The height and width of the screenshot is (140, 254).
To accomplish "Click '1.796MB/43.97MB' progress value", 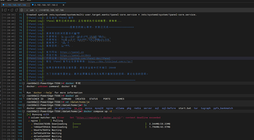I will [159, 127].
